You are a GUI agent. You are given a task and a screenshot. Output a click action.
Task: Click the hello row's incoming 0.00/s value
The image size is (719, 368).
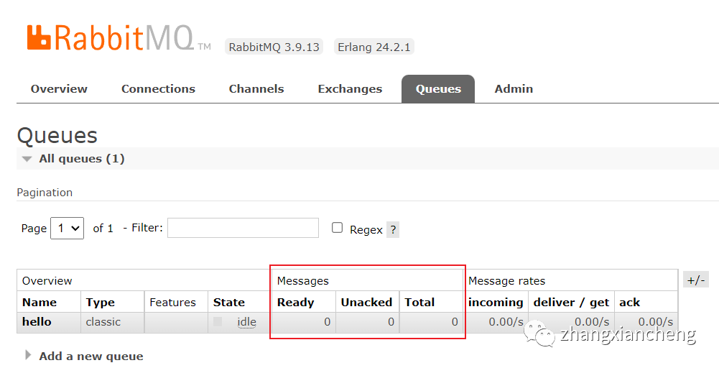click(506, 322)
